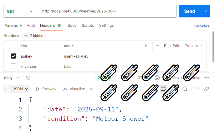Expand the Send button dropdown arrow
This screenshot has height=136, width=215.
tap(205, 11)
